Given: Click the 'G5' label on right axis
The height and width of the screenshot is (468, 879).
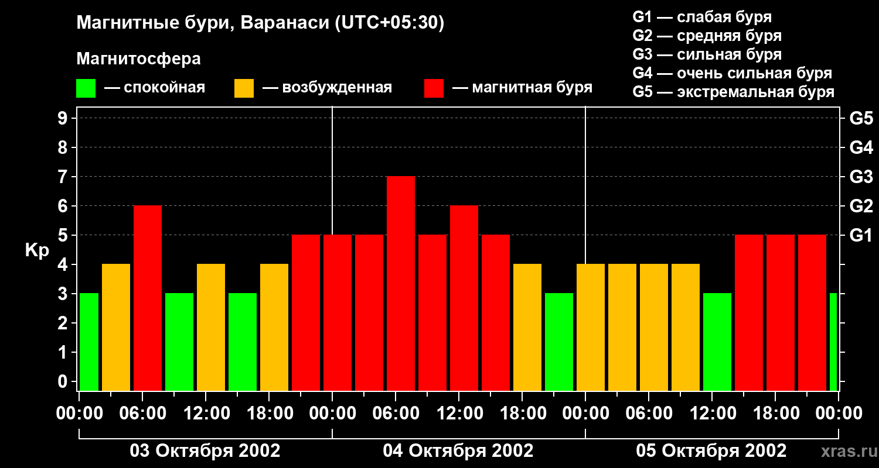Looking at the screenshot, I should [x=861, y=118].
